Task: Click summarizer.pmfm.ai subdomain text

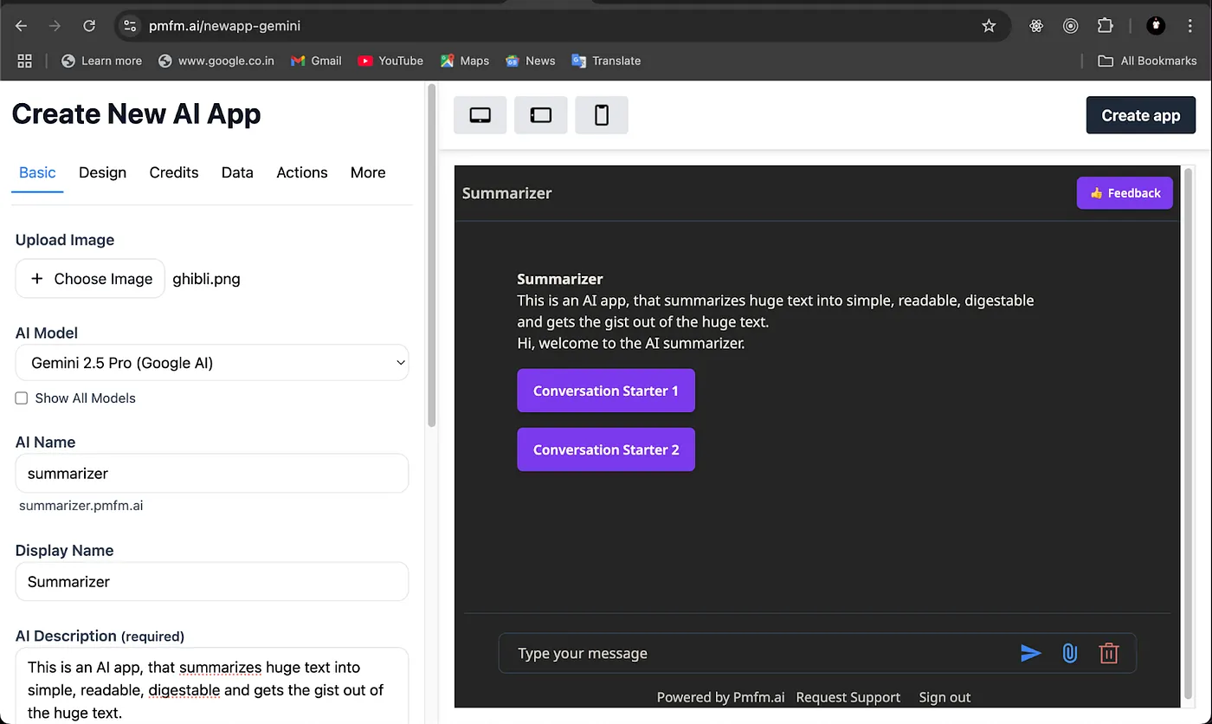Action: pos(81,505)
